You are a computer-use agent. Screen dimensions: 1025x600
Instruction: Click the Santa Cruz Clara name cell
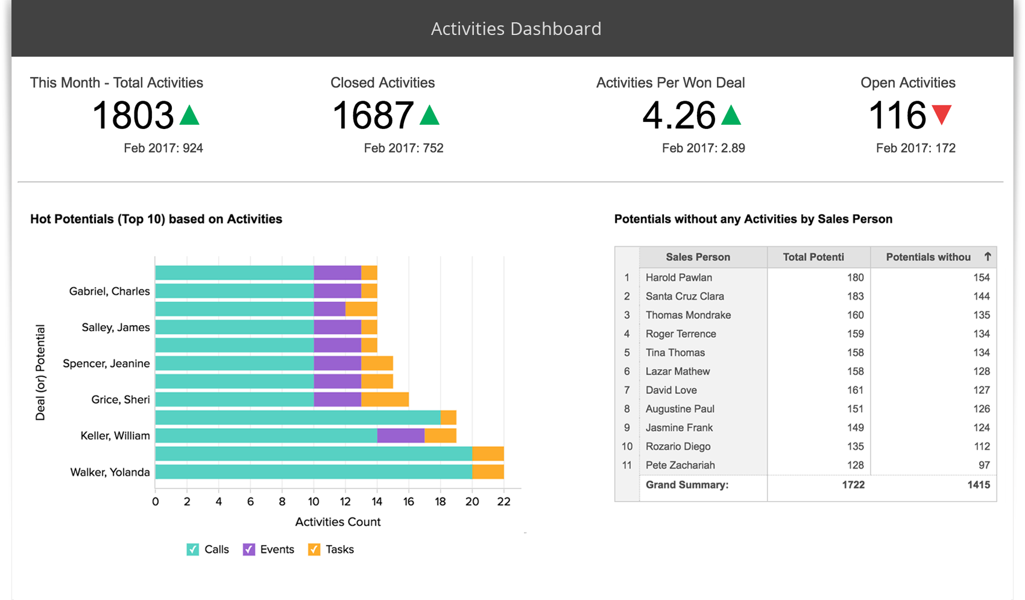[684, 296]
